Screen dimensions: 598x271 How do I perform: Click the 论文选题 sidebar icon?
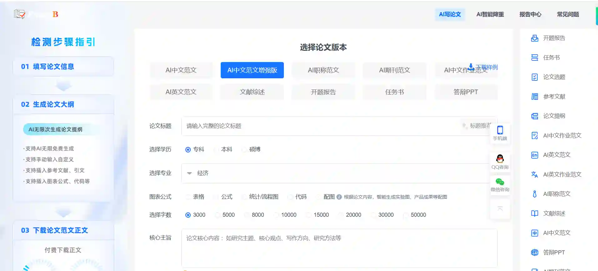pyautogui.click(x=535, y=77)
